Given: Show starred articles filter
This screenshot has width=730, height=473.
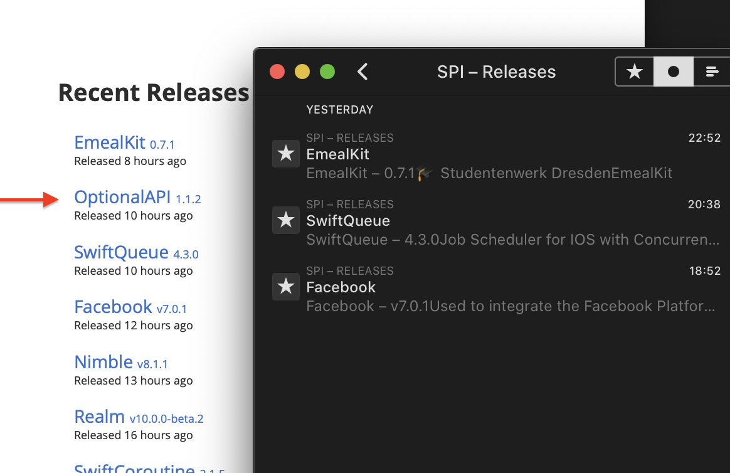Looking at the screenshot, I should click(635, 72).
